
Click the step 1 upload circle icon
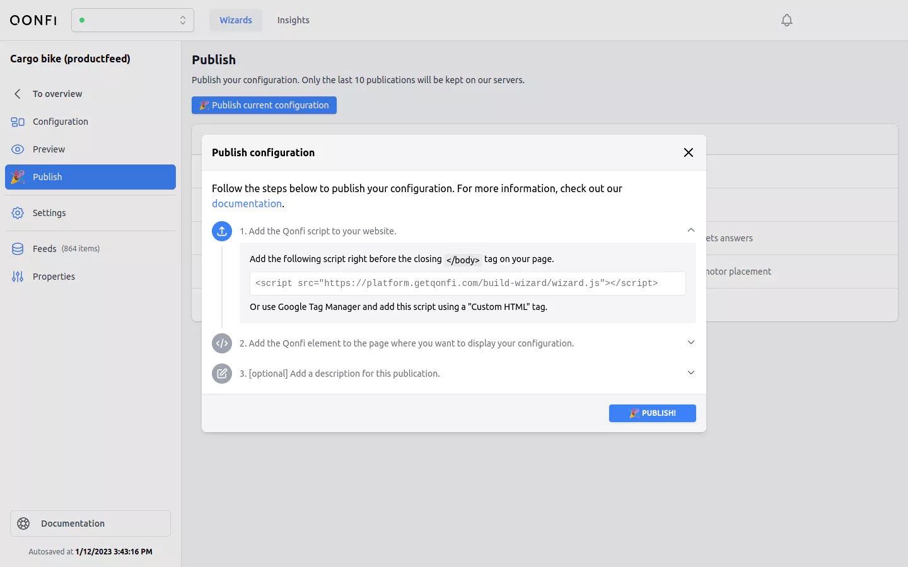pyautogui.click(x=222, y=231)
